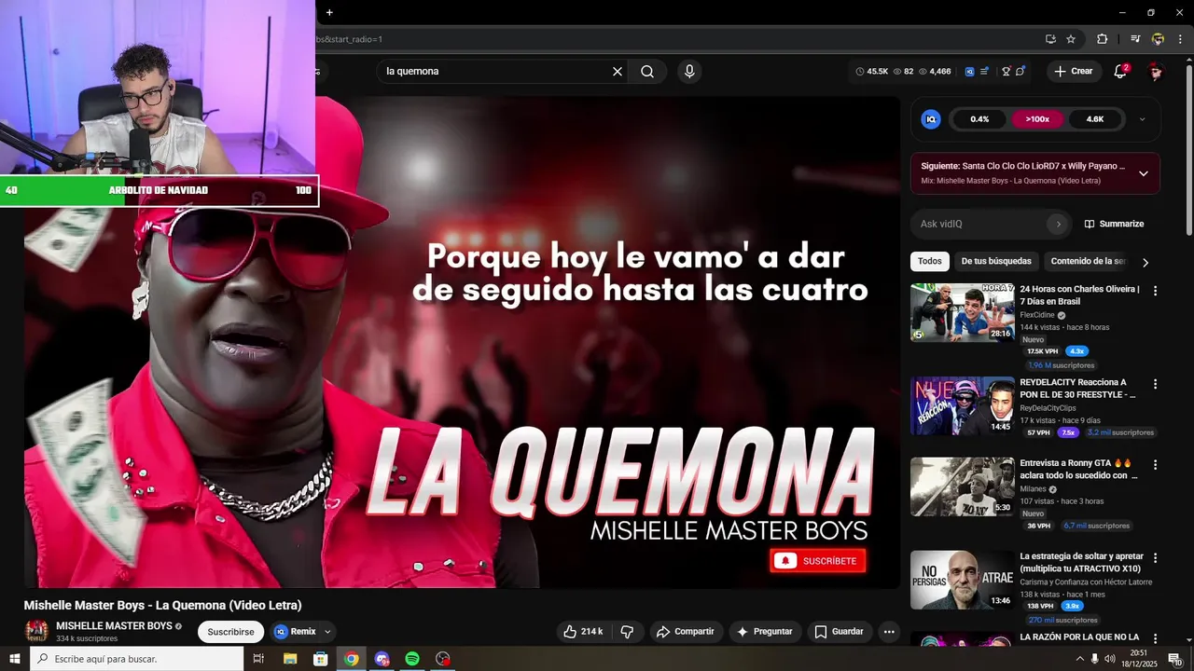Open 'REYDELACITY Reacciona' video thumbnail

[962, 405]
